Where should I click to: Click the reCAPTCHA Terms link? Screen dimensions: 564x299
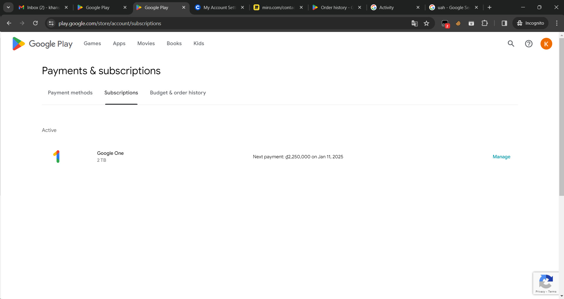pyautogui.click(x=552, y=292)
